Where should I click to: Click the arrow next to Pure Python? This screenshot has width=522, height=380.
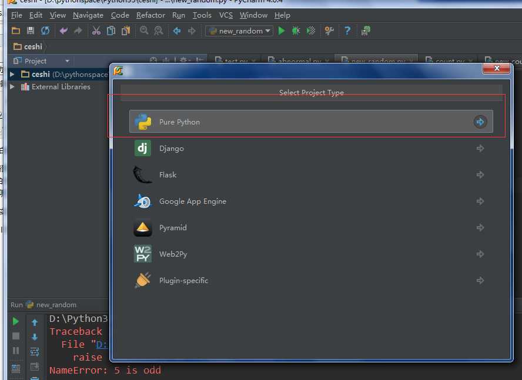[480, 122]
